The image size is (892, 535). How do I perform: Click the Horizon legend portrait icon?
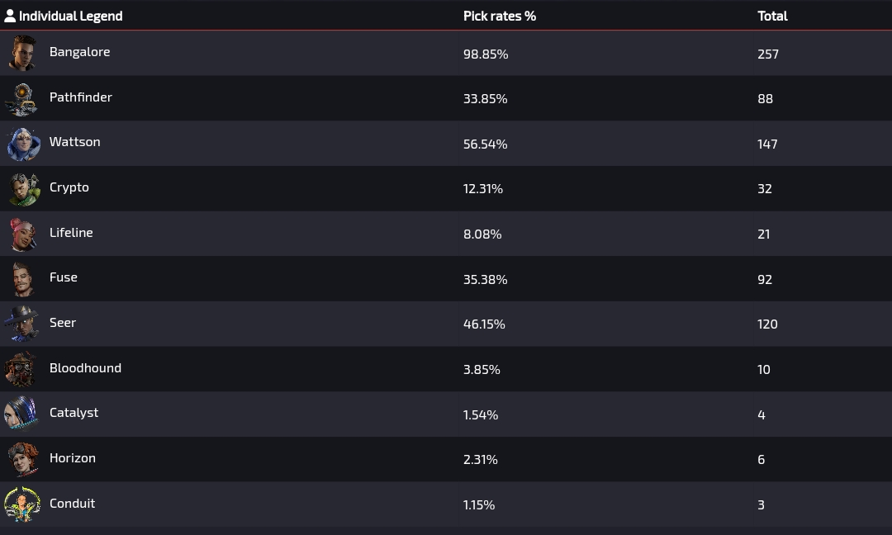23,459
